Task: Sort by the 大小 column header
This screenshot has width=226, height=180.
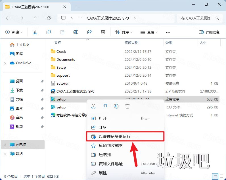Action: (203, 42)
